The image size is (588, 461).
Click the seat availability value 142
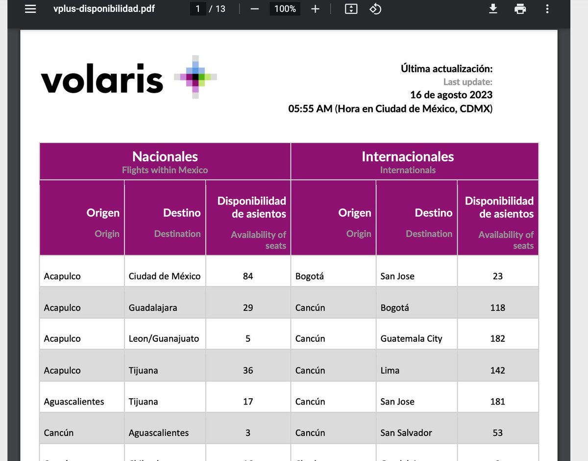coord(498,370)
